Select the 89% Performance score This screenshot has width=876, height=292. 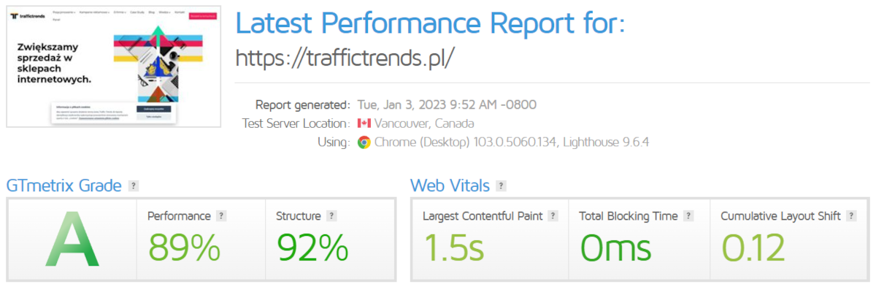pos(184,247)
